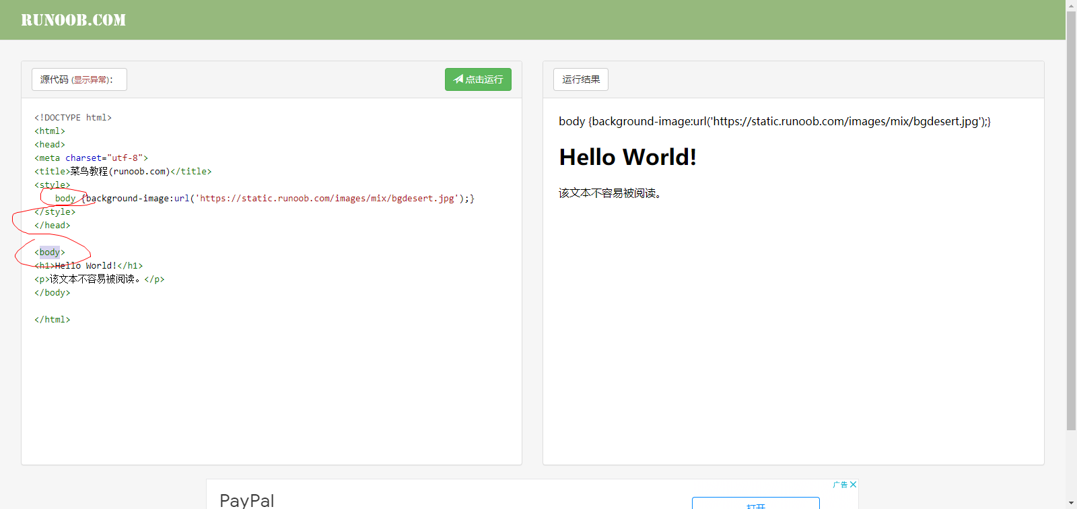Click the closing </html> tag line
Viewport: 1077px width, 509px height.
click(x=52, y=319)
